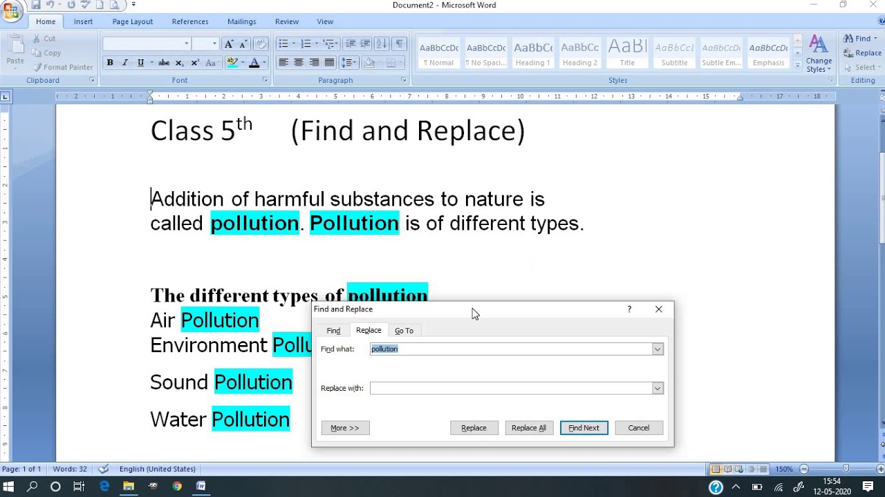The width and height of the screenshot is (885, 497).
Task: Click the Replace with text field
Action: [x=511, y=389]
